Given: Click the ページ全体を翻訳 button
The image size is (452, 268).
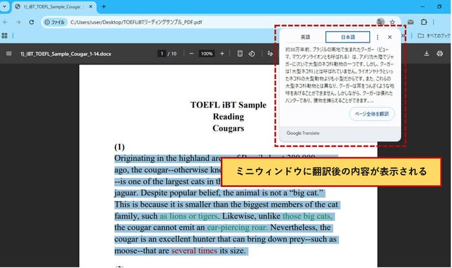Looking at the screenshot, I should coord(371,114).
